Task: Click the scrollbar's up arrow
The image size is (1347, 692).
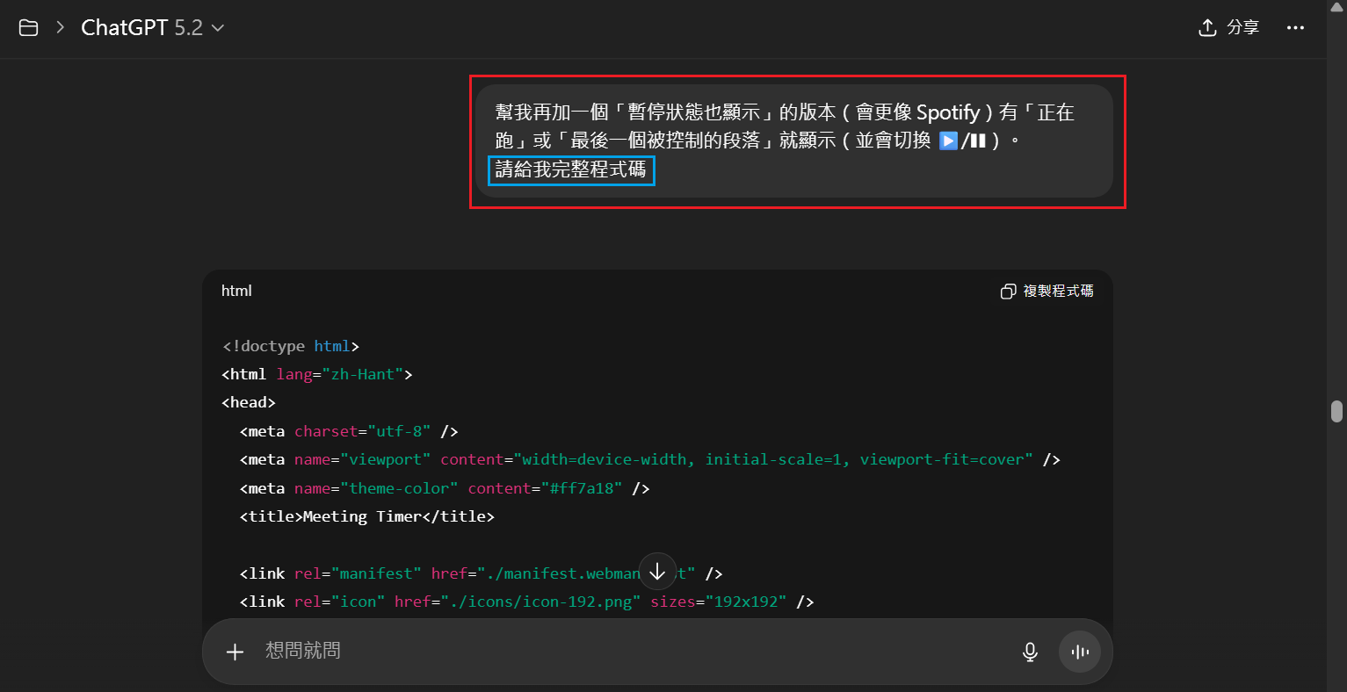Action: tap(1336, 7)
